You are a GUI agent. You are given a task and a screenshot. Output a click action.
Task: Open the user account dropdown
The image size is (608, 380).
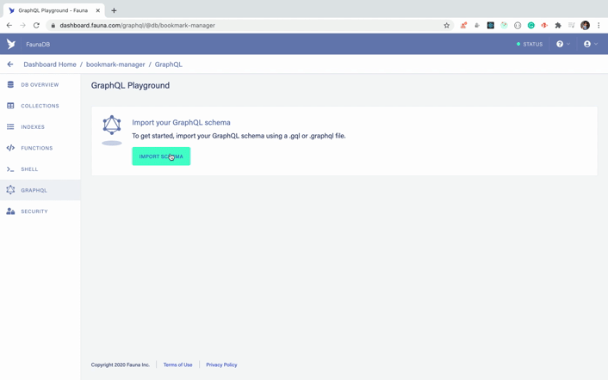pyautogui.click(x=591, y=44)
